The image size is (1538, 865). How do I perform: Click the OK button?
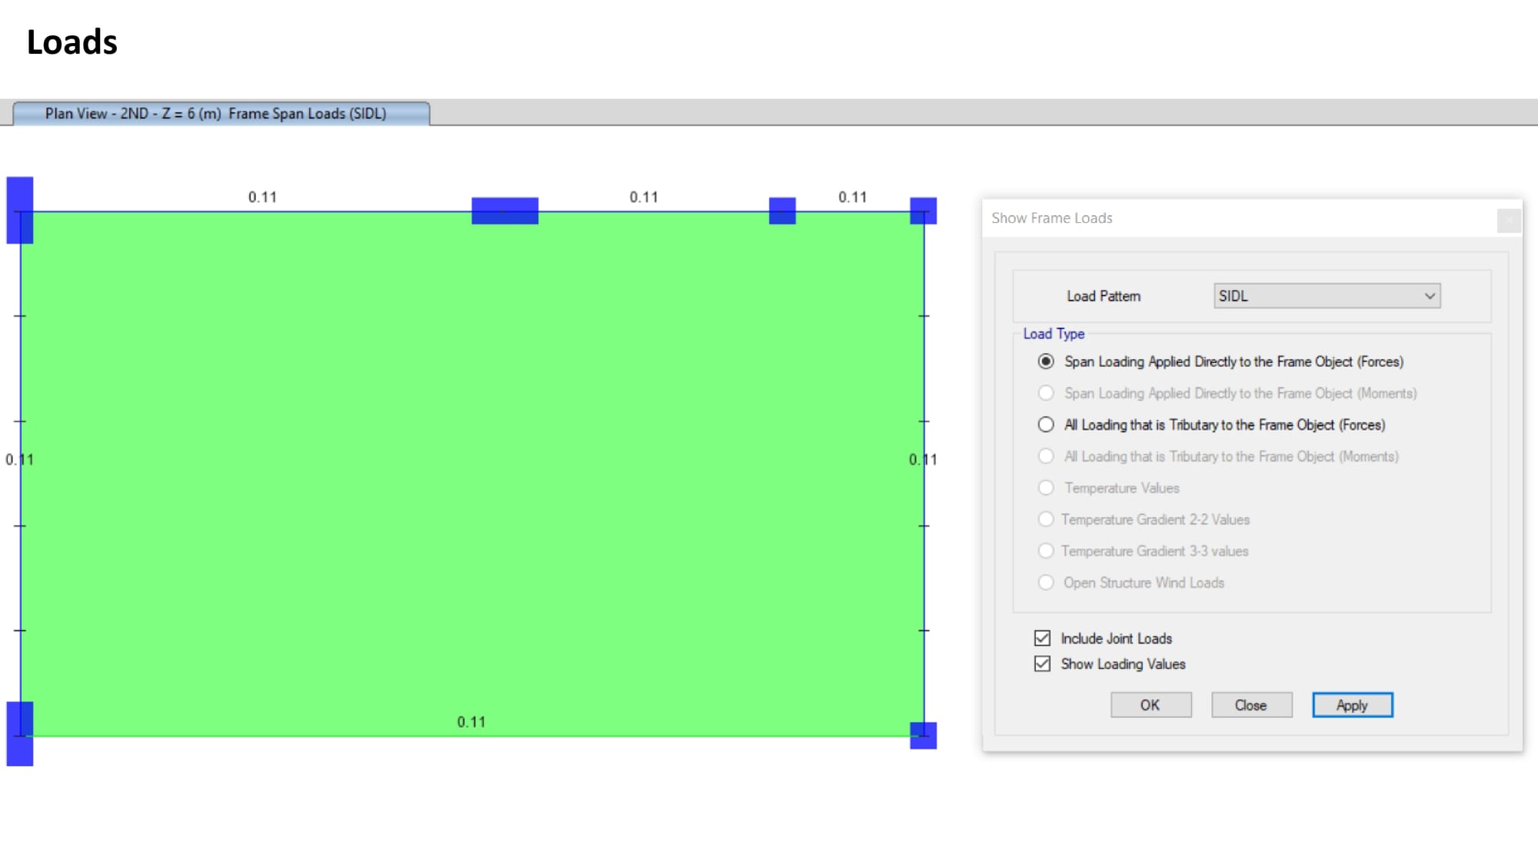1150,705
